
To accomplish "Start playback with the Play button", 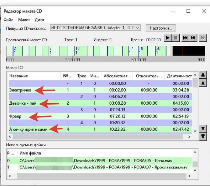I will (168, 38).
